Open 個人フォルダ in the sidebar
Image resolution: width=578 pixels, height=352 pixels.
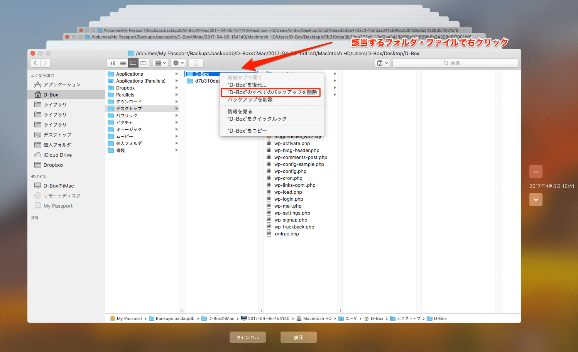point(57,145)
